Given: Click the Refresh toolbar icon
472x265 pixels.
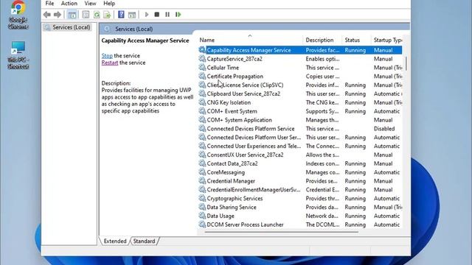Looking at the screenshot, I should (x=97, y=15).
